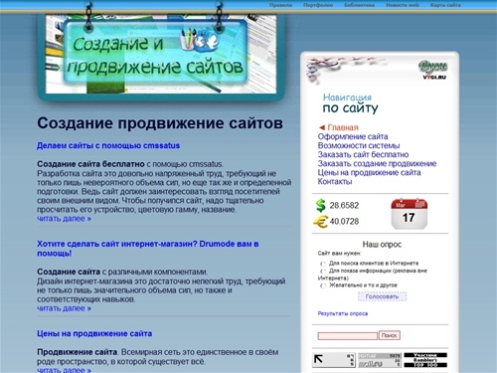Click the Создание продвижение сайтов page title

tap(160, 123)
